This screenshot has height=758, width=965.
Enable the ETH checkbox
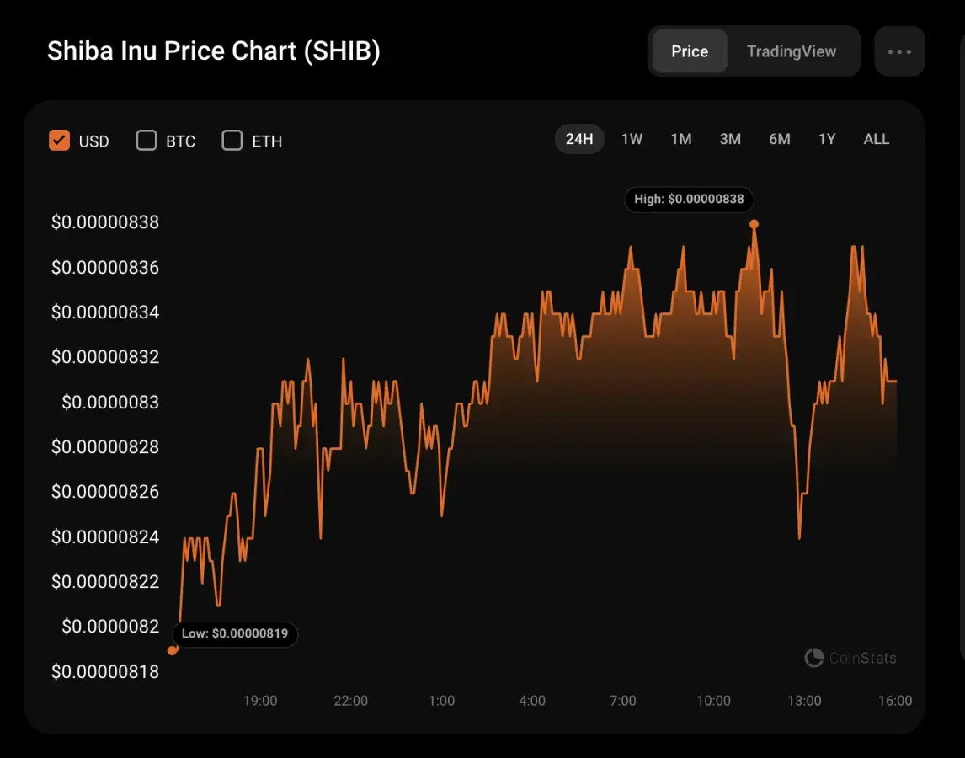[x=232, y=141]
